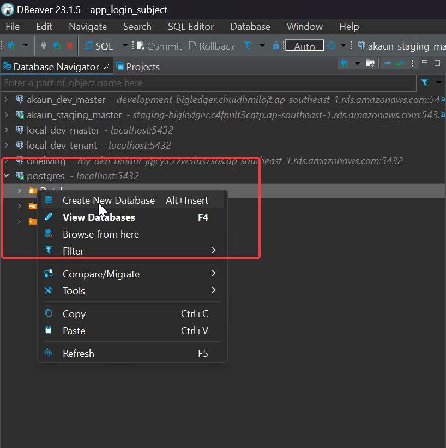Open the transaction mode dropdown arrow
This screenshot has height=448, width=446.
click(x=262, y=45)
